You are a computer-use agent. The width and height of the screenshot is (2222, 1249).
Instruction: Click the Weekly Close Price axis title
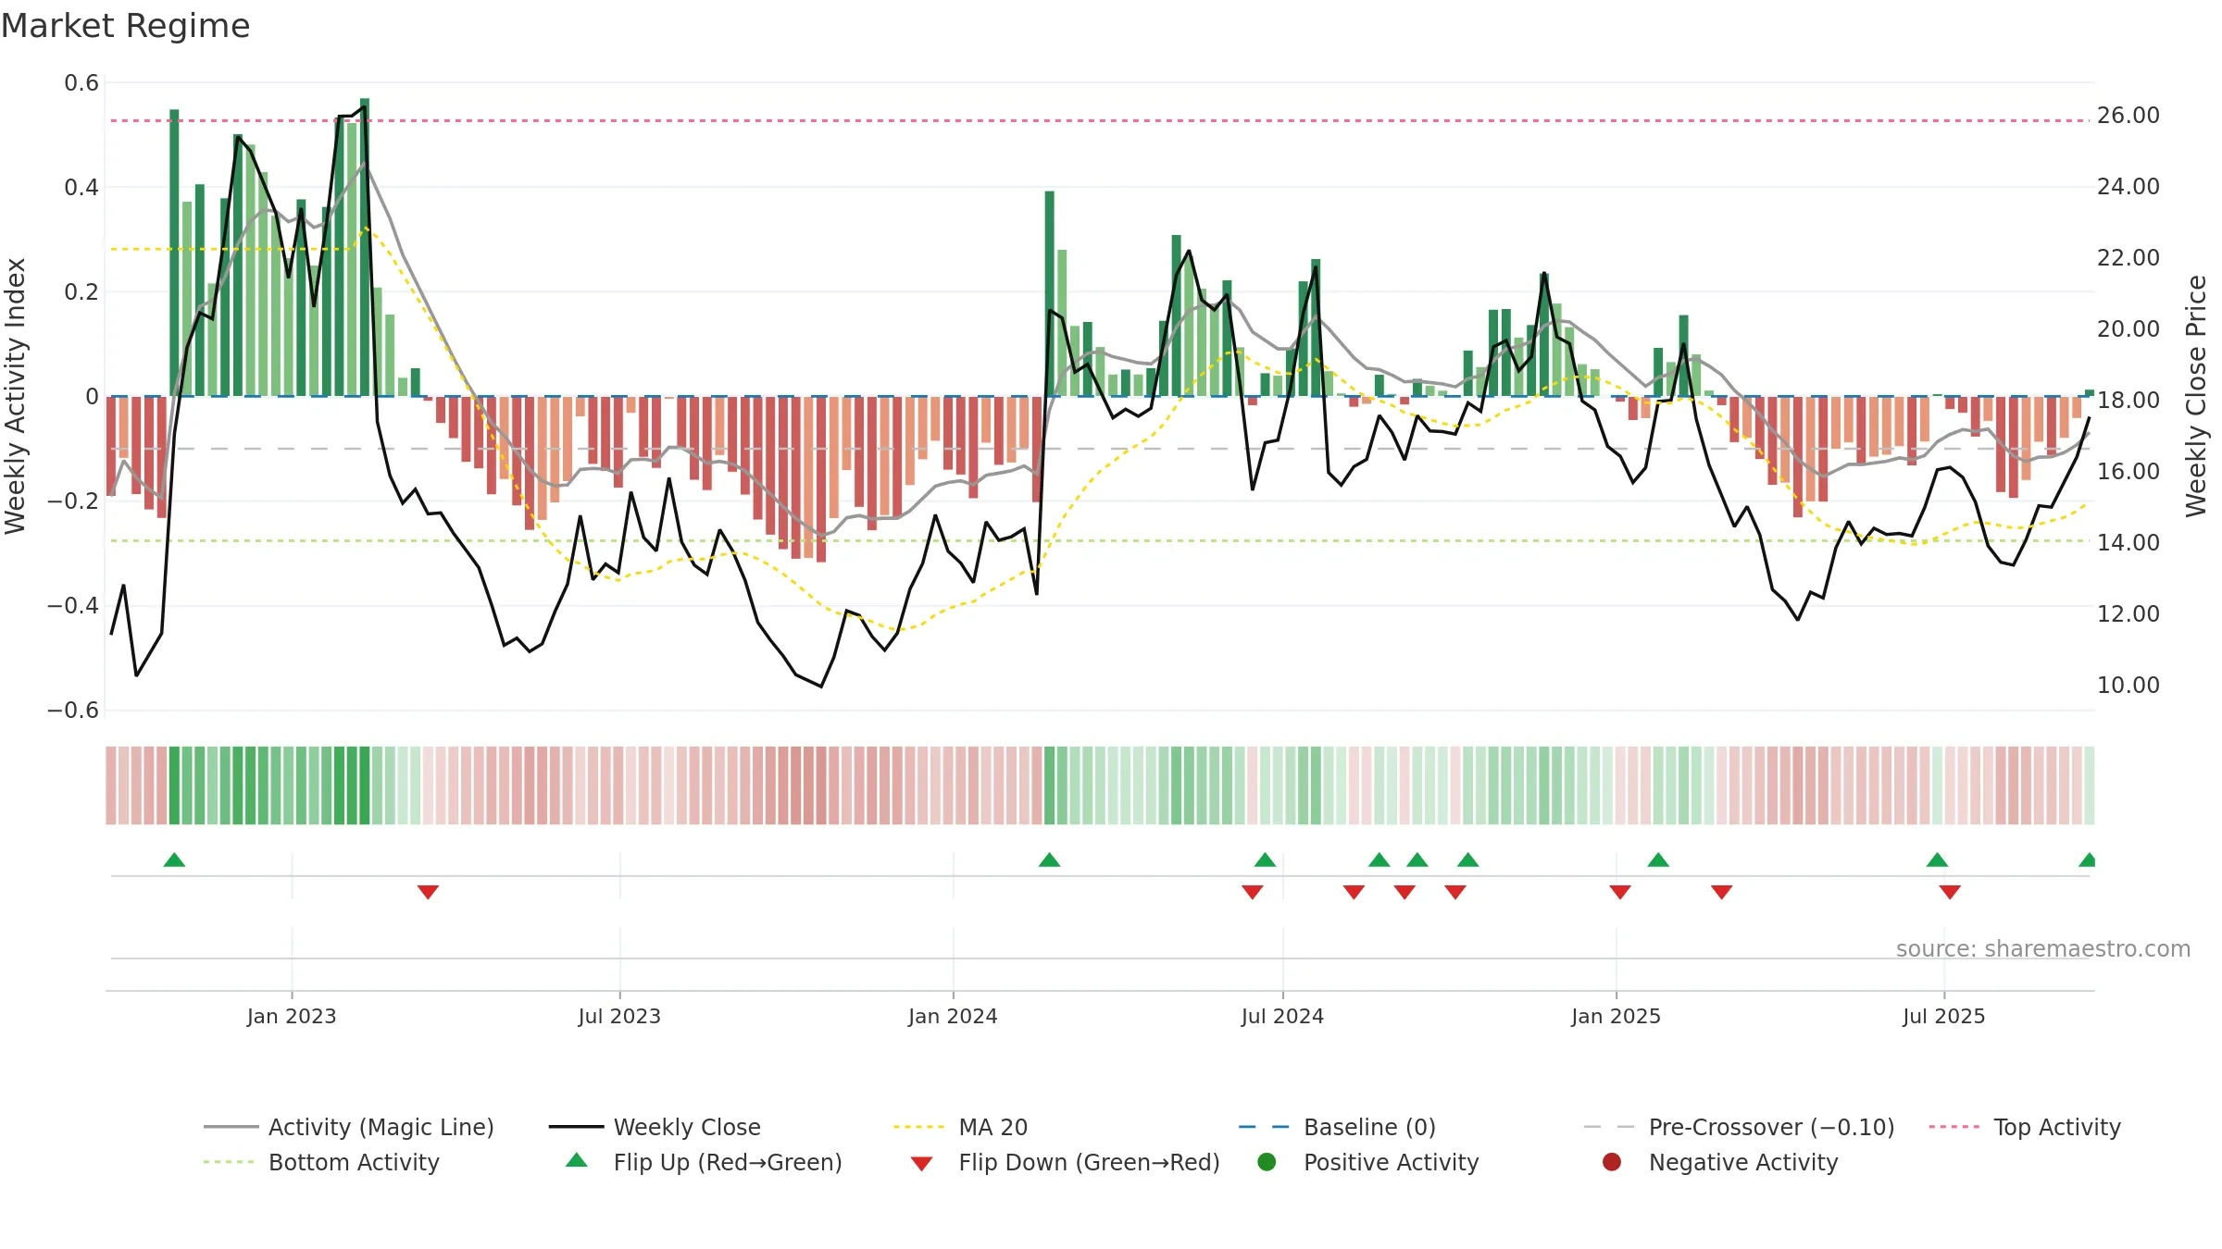point(2196,396)
